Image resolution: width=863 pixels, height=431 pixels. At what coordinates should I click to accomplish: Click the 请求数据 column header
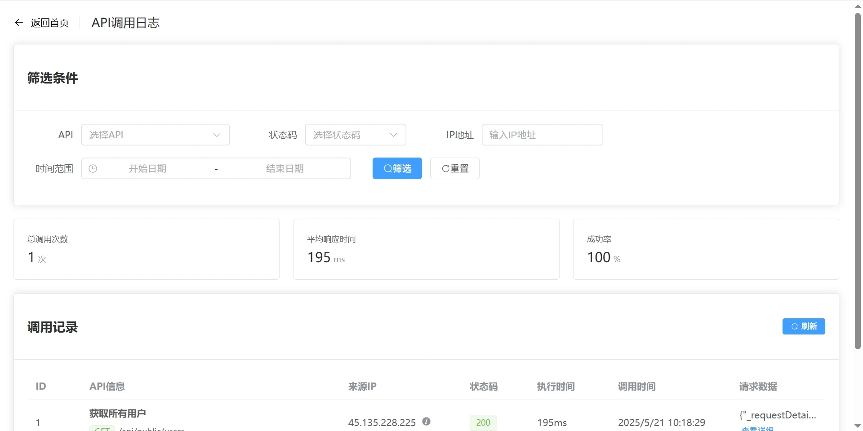(x=758, y=386)
